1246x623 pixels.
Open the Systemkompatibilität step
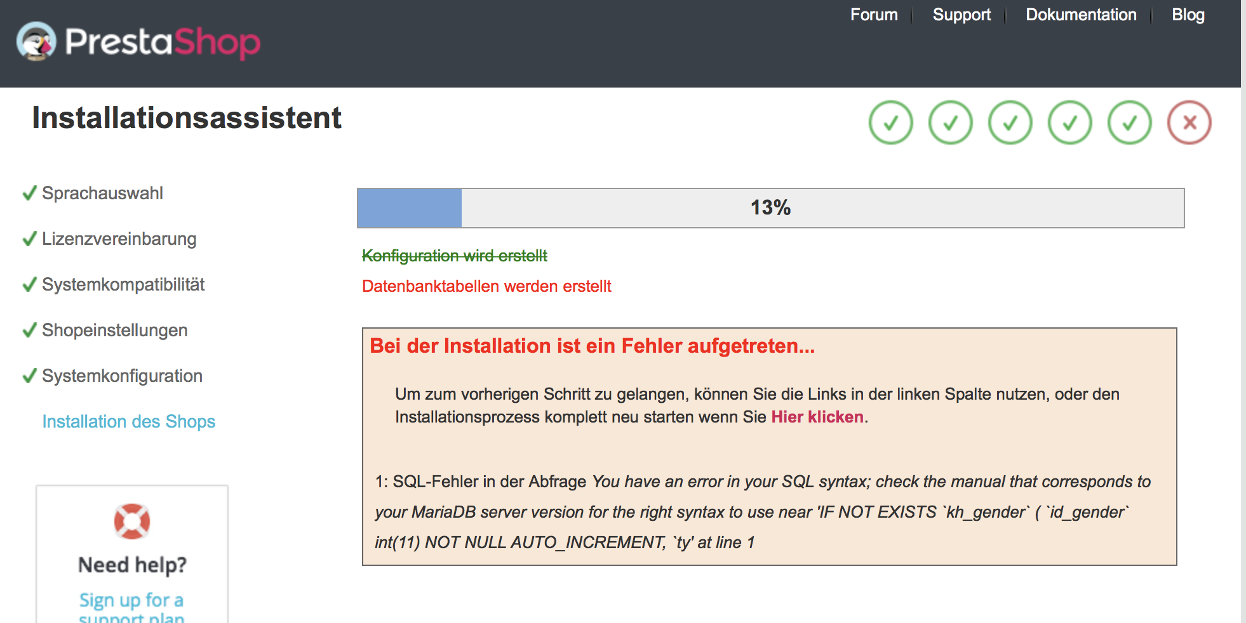123,284
